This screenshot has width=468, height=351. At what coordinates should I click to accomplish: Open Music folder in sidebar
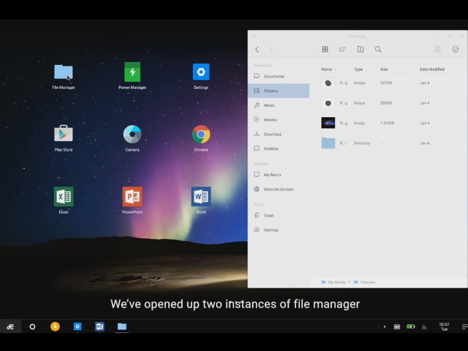point(278,105)
